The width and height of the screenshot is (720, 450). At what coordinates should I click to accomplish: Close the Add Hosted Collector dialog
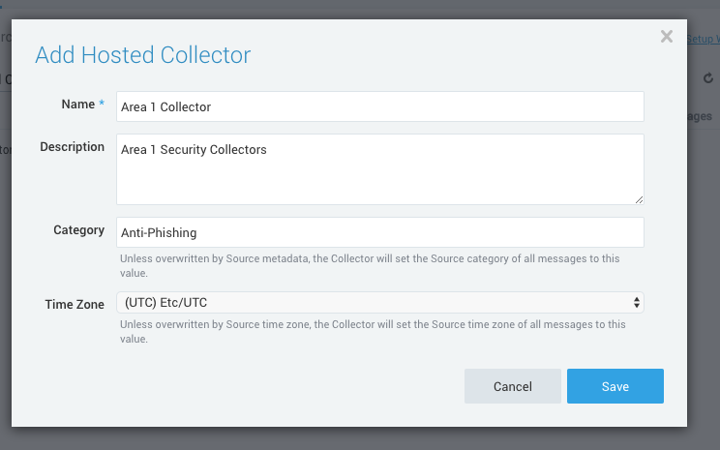click(666, 37)
